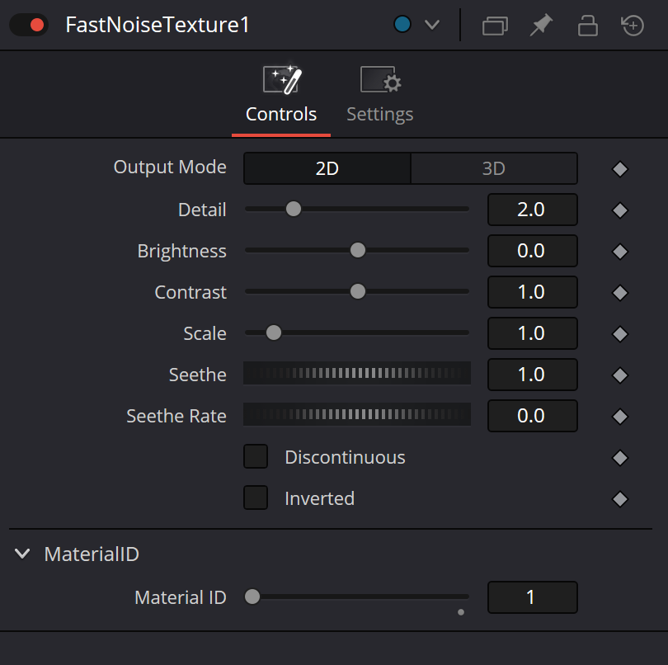The height and width of the screenshot is (665, 668).
Task: Add keyframe for Seethe
Action: [x=620, y=375]
